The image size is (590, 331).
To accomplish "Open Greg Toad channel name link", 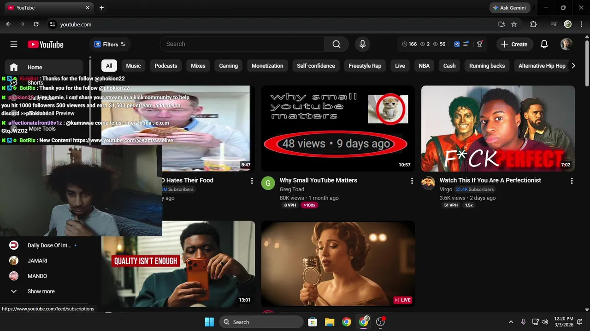I will (x=292, y=189).
